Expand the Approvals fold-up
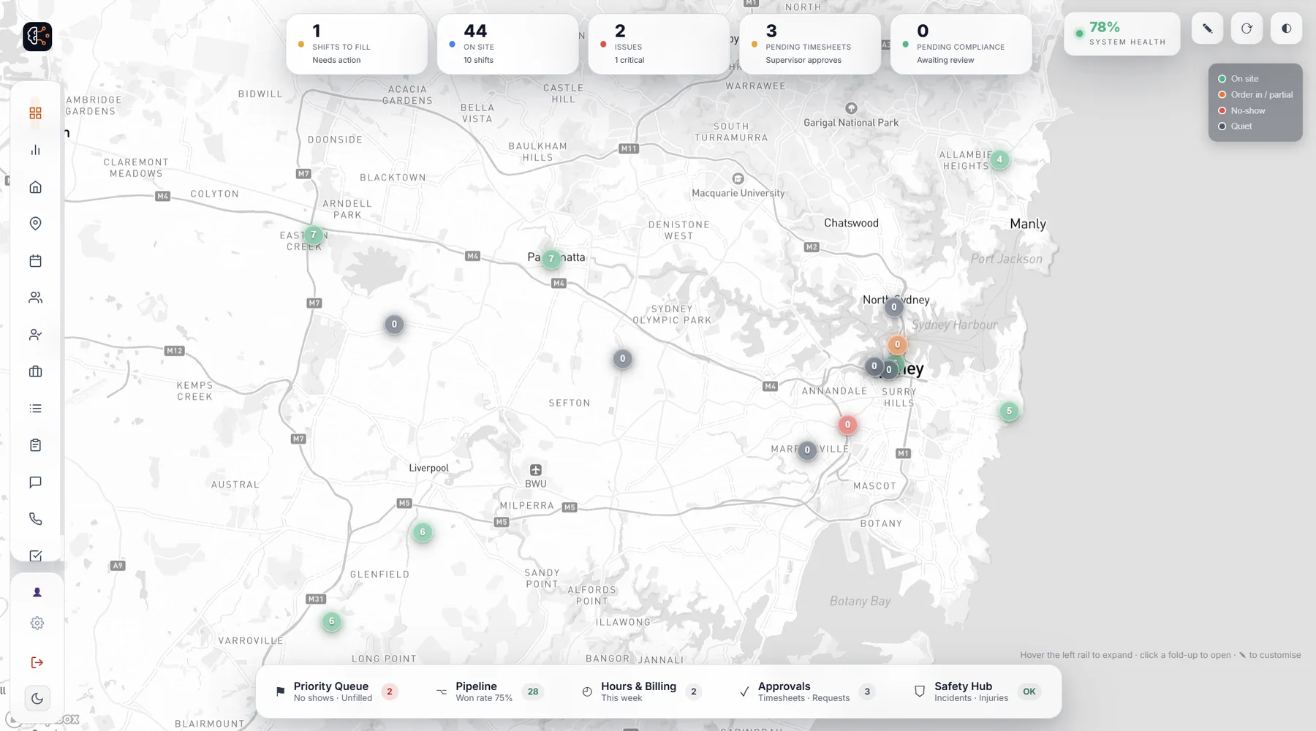The height and width of the screenshot is (731, 1316). pyautogui.click(x=807, y=692)
